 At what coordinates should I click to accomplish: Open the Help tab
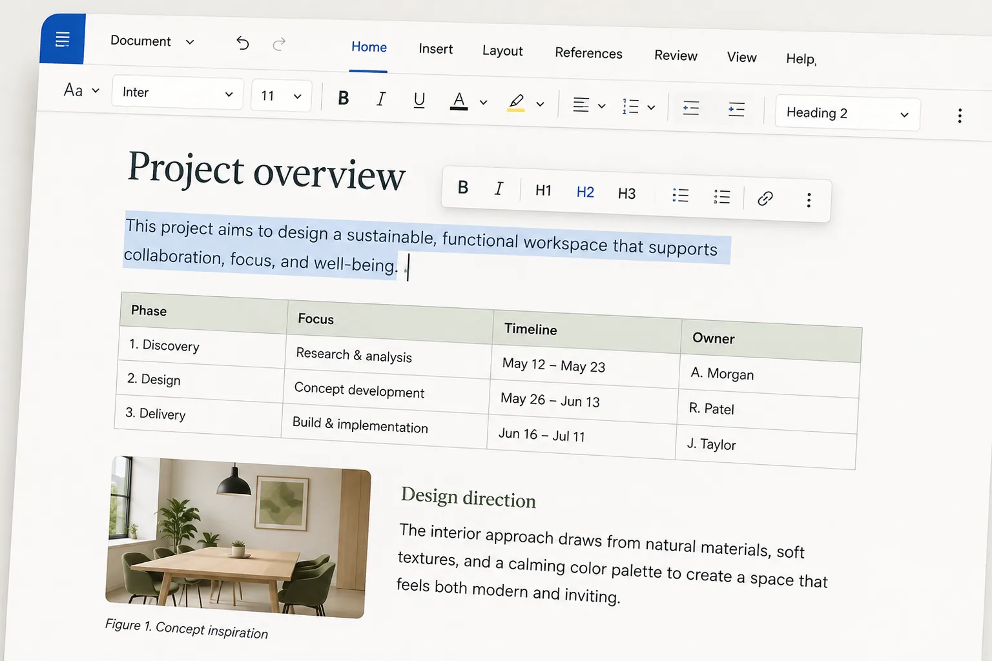click(x=801, y=59)
